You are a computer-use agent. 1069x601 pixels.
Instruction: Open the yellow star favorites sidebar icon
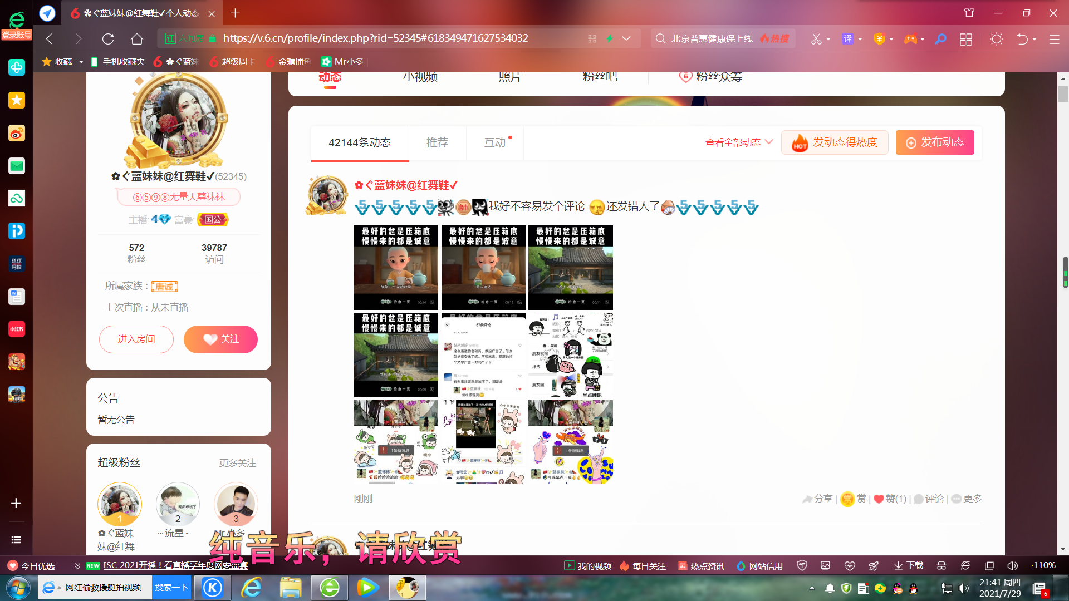pos(17,100)
